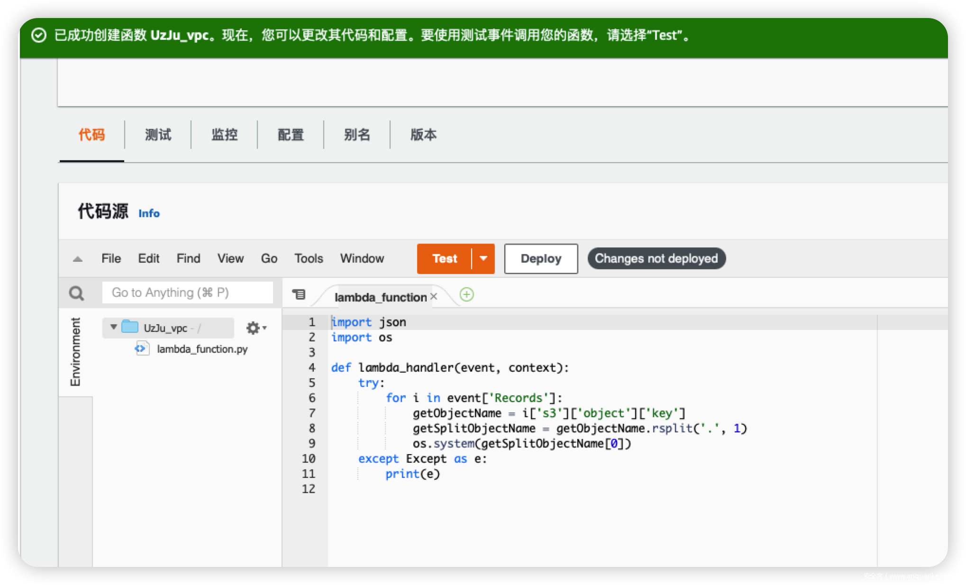Image resolution: width=966 pixels, height=585 pixels.
Task: Click the tab list icon beside lambda_function
Action: (x=299, y=294)
